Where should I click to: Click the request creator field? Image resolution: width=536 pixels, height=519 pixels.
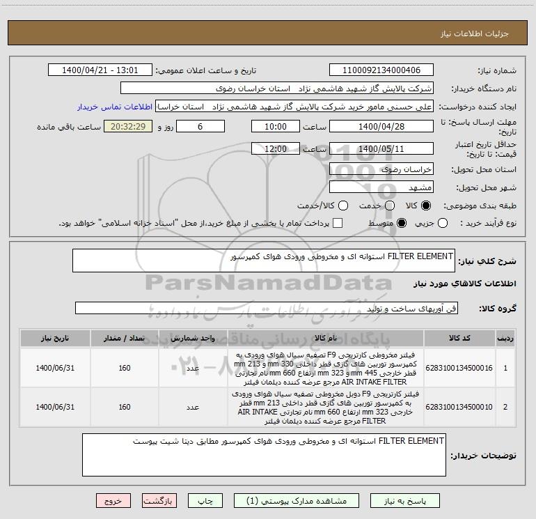[294, 107]
